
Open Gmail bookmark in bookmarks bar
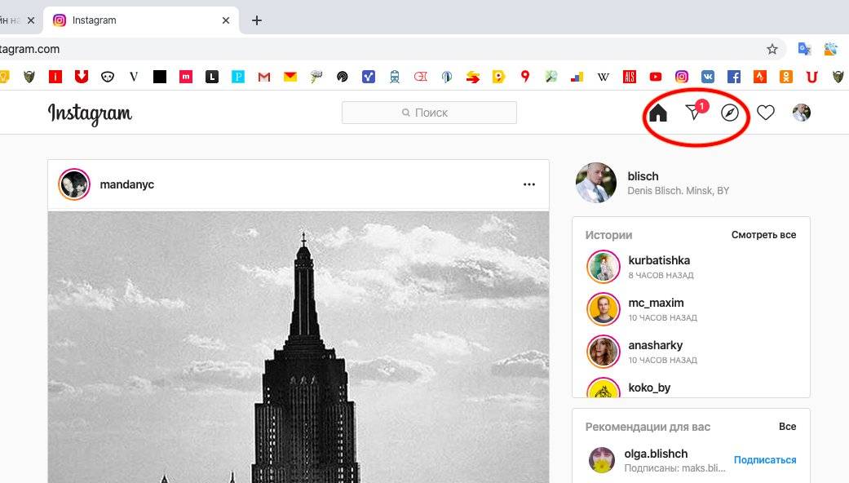click(x=263, y=77)
